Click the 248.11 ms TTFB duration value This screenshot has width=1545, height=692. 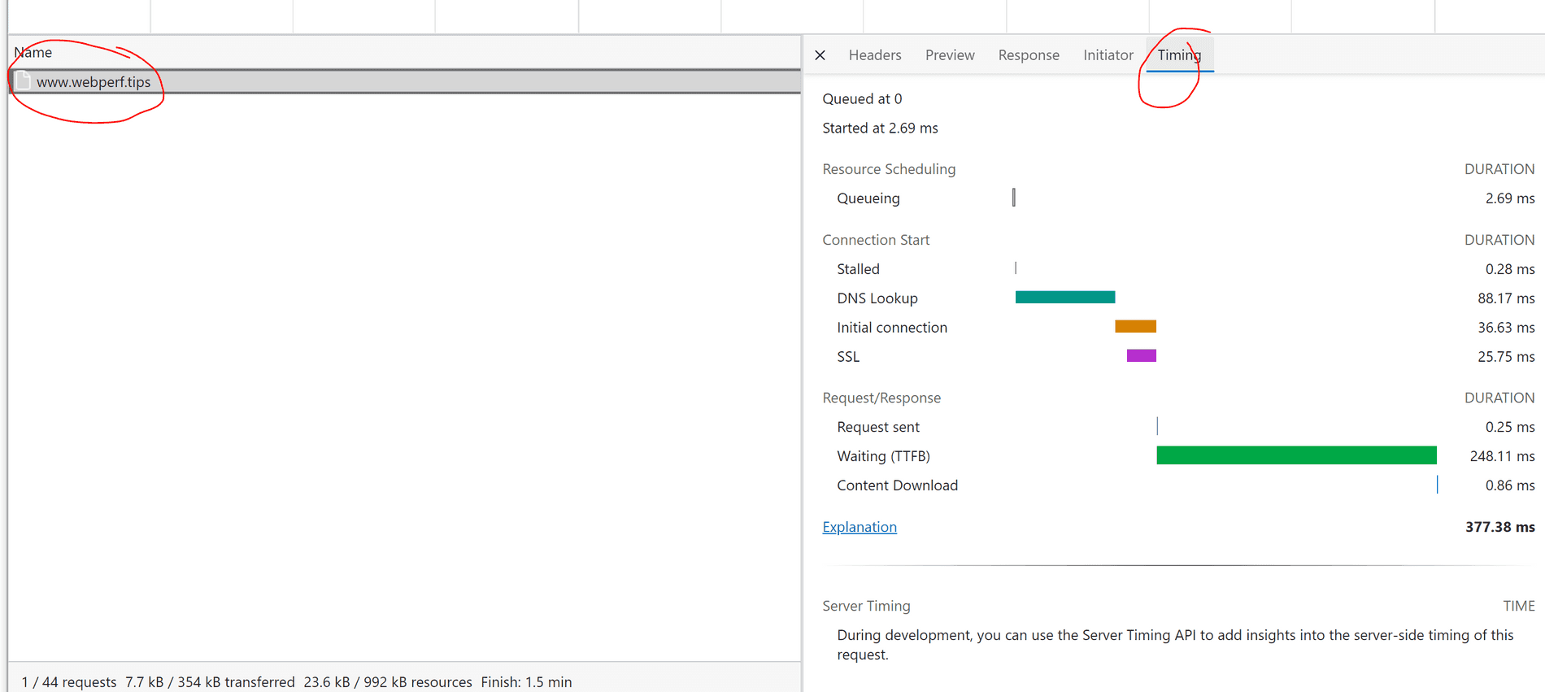1502,456
